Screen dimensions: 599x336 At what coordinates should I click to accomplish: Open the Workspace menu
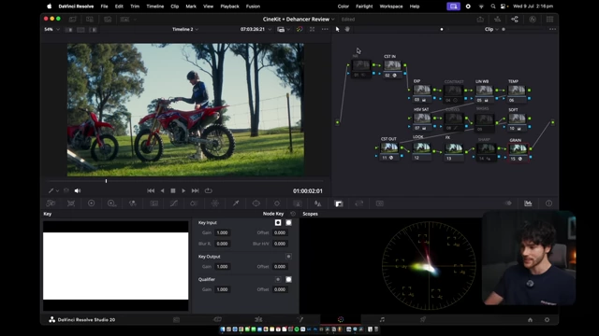[x=391, y=7]
